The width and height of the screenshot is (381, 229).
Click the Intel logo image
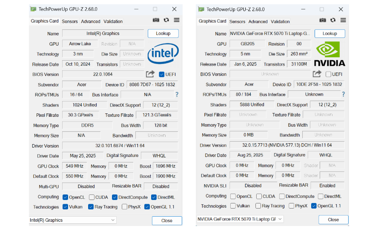tap(163, 54)
